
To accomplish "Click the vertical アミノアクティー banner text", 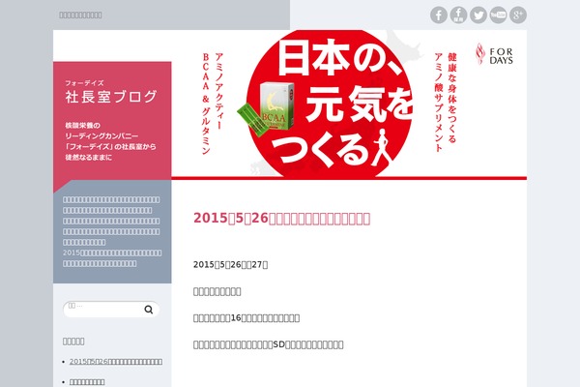I will [219, 91].
